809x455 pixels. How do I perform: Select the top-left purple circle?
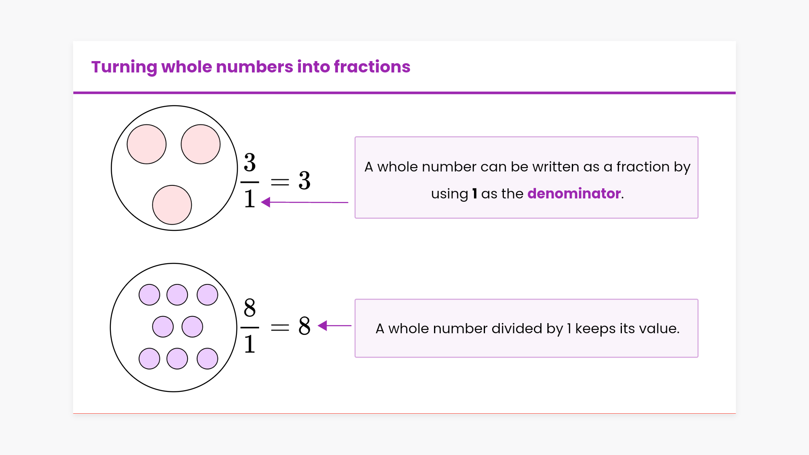point(149,294)
